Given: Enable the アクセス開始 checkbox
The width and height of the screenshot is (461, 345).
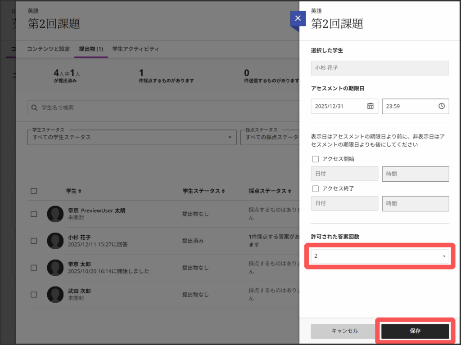Looking at the screenshot, I should [316, 159].
